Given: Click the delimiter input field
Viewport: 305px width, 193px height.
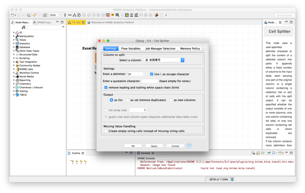Looking at the screenshot, I should (136, 74).
